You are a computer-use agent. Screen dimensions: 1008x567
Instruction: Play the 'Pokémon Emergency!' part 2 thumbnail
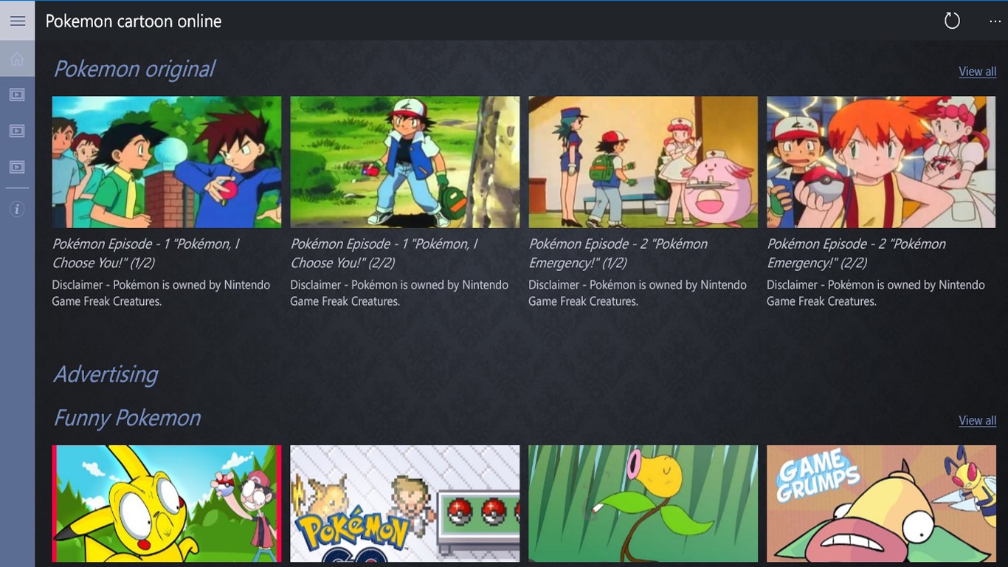[880, 162]
